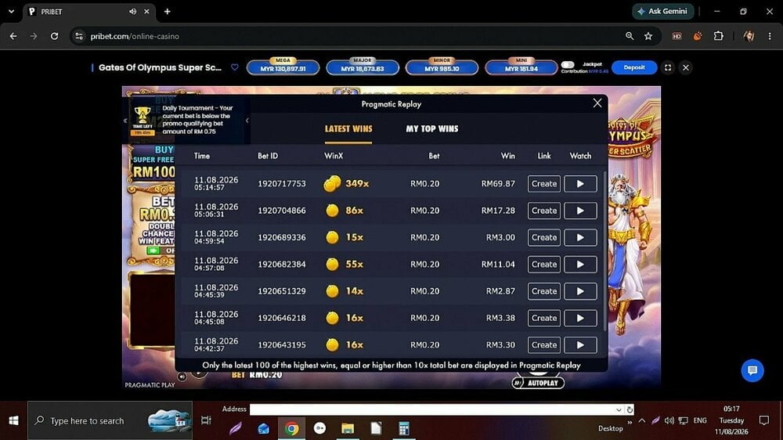
Task: Watch replay of the 349x win
Action: [x=580, y=184]
